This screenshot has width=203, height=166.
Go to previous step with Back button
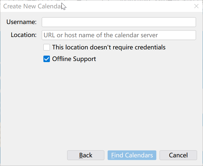tap(85, 155)
